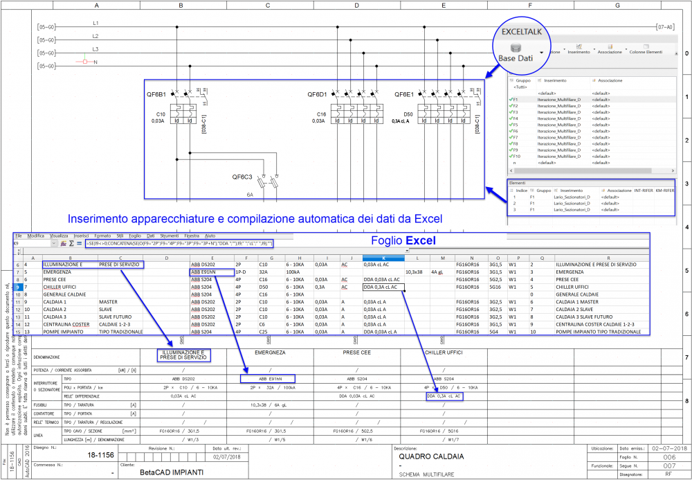
Task: Open the Modifica menu
Action: [x=36, y=235]
